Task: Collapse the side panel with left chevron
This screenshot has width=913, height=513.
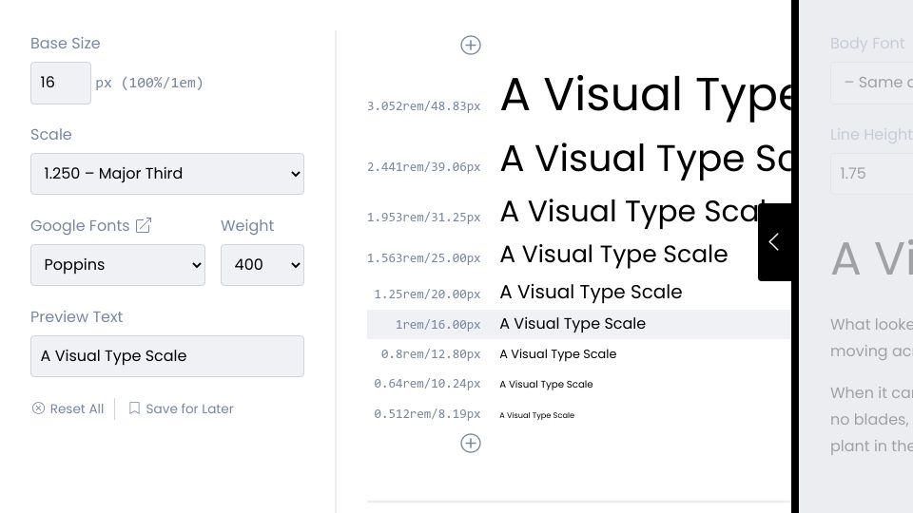Action: 774,242
